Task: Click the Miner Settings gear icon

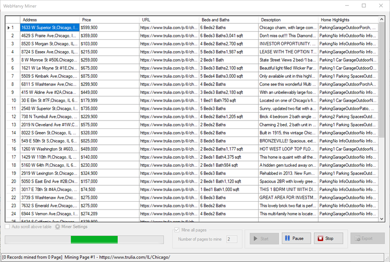Action: [x=58, y=227]
